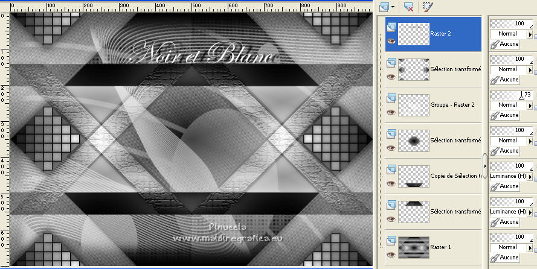Hide the Raster 2 layer via its eye
This screenshot has width=537, height=269.
pos(391,42)
